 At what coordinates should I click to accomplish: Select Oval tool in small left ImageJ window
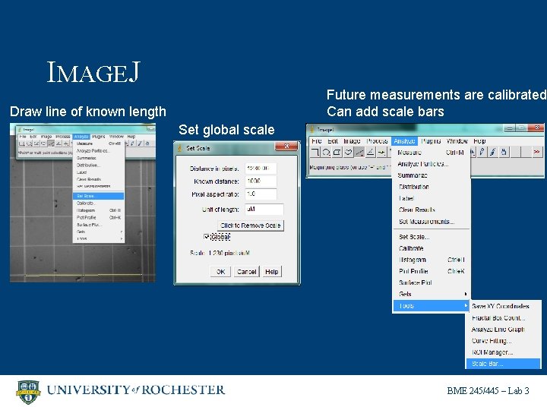point(29,143)
